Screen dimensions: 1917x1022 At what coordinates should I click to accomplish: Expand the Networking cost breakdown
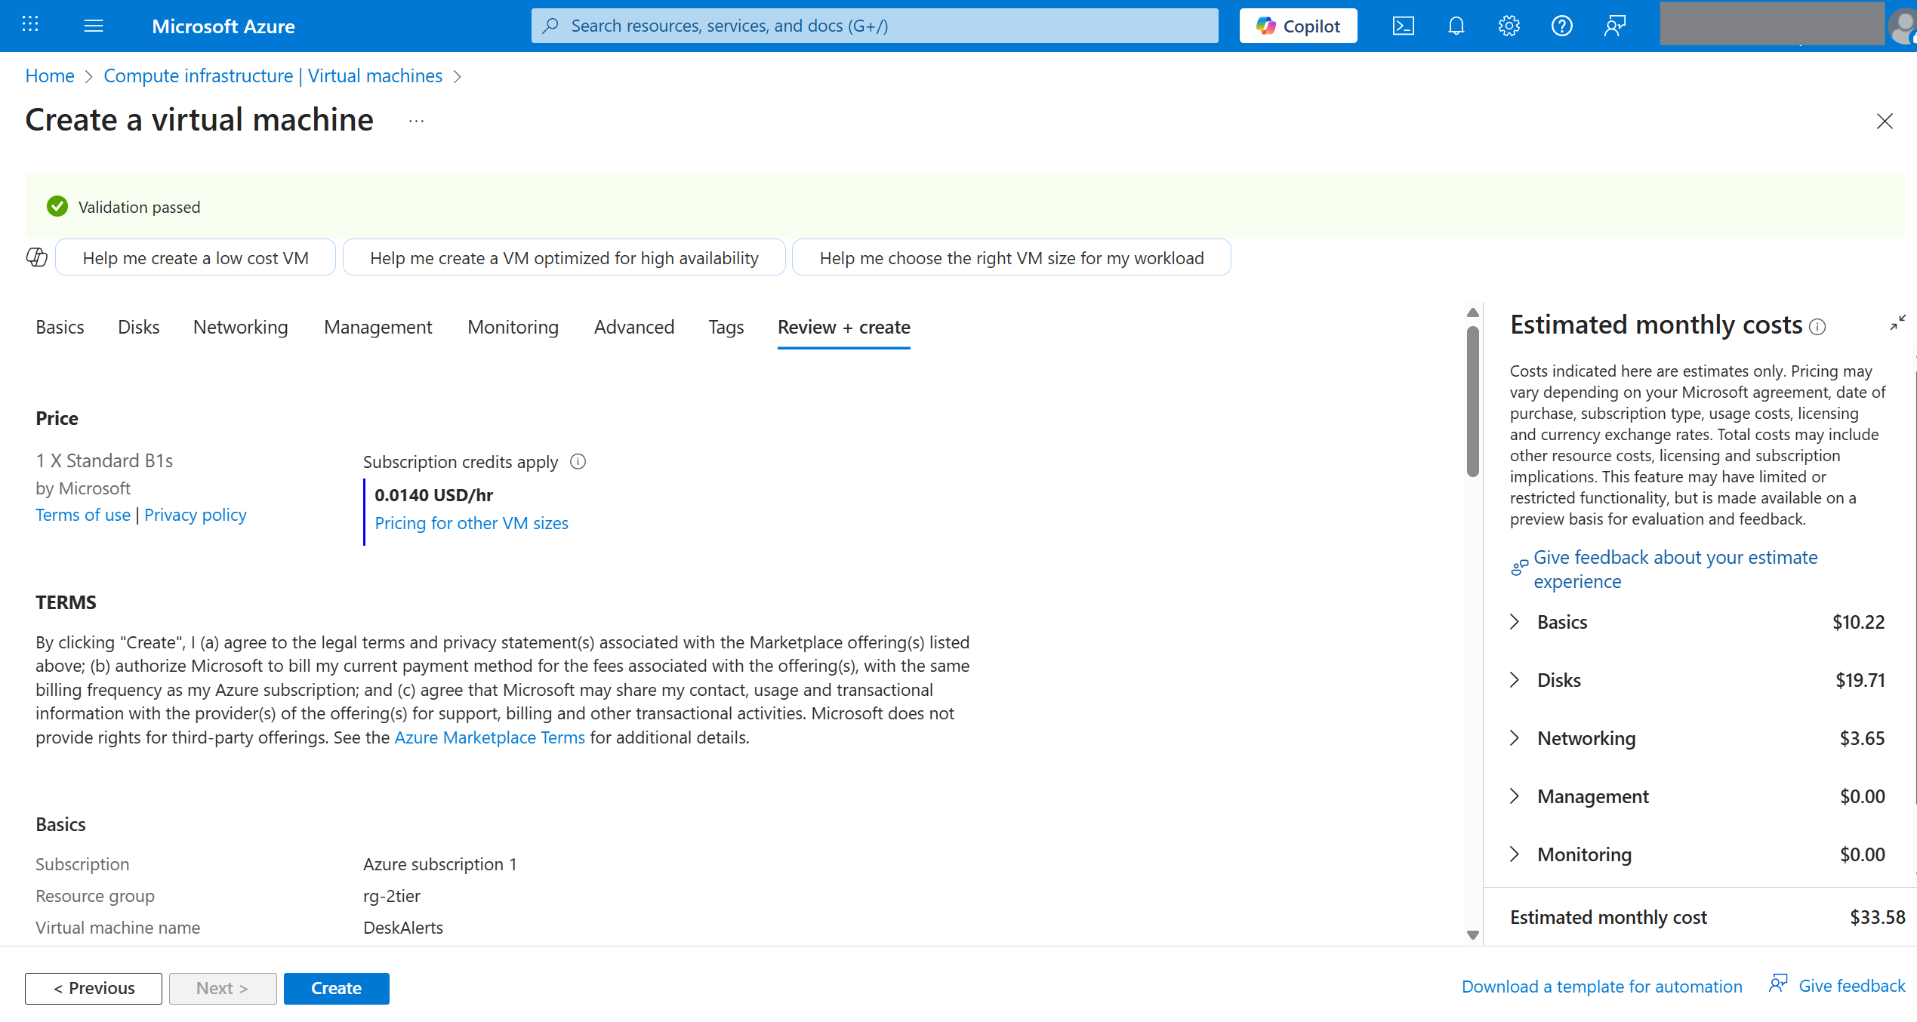pyautogui.click(x=1515, y=737)
